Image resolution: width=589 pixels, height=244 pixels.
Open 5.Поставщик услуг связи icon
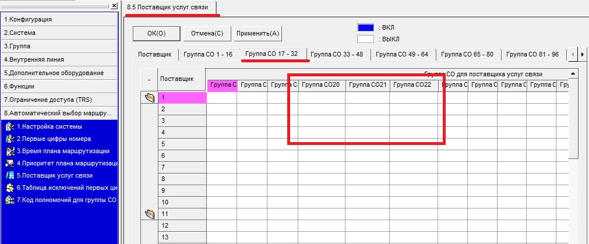click(x=10, y=175)
